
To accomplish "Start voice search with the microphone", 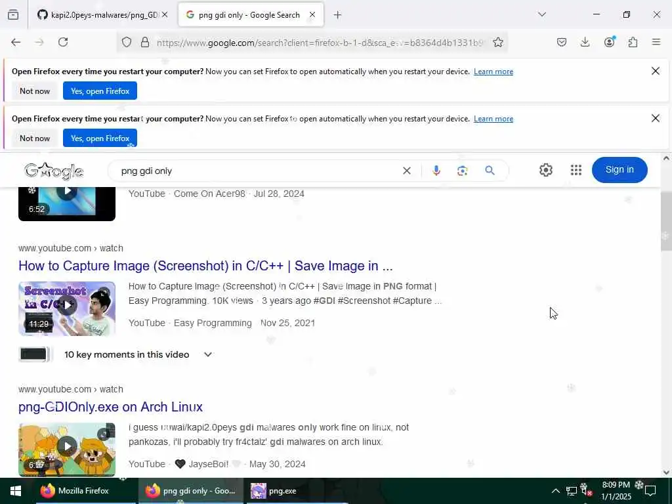I will (436, 171).
